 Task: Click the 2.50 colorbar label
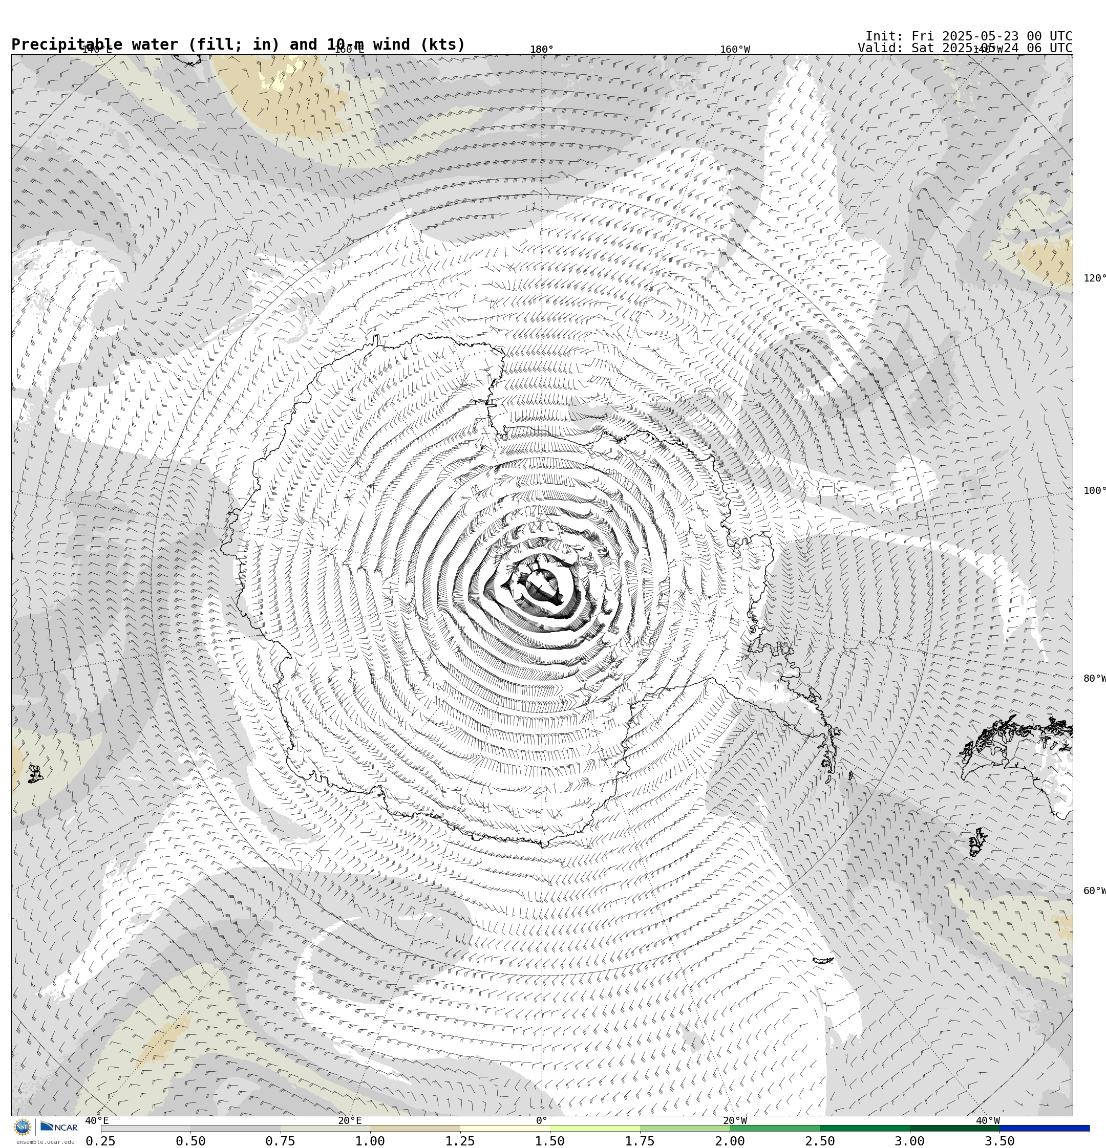tap(820, 1141)
